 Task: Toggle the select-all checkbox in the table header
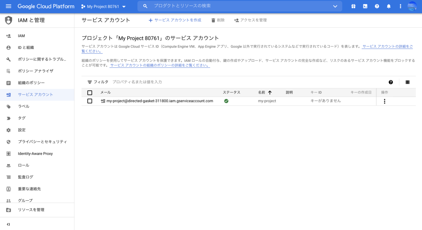click(x=90, y=92)
